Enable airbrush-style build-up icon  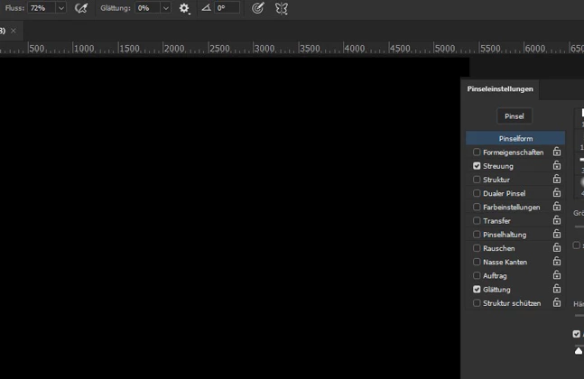(x=81, y=8)
